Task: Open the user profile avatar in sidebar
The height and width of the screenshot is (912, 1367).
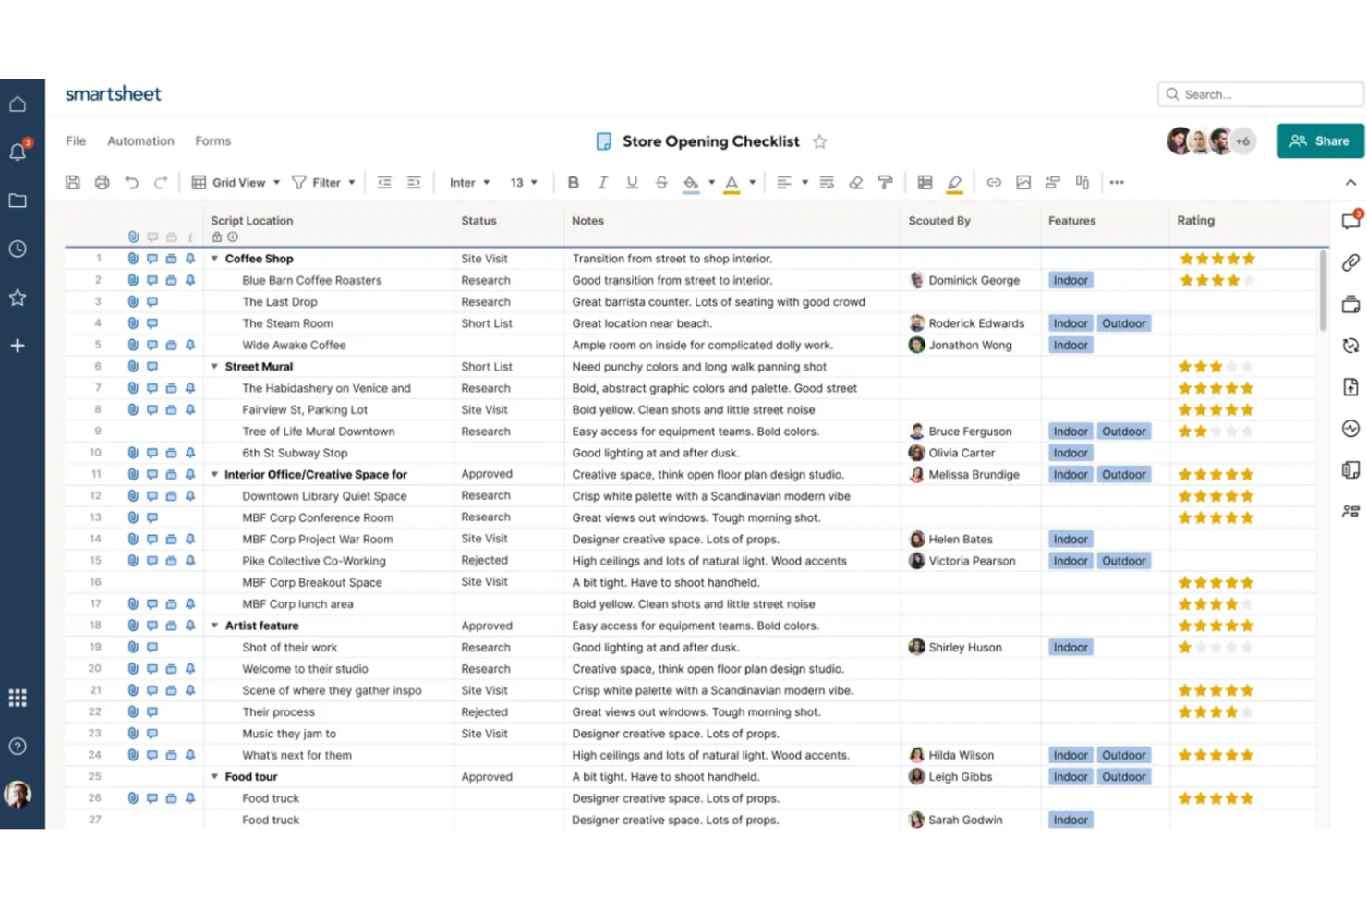Action: click(18, 795)
